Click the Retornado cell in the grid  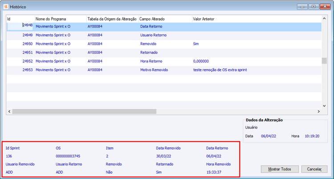coord(149,53)
